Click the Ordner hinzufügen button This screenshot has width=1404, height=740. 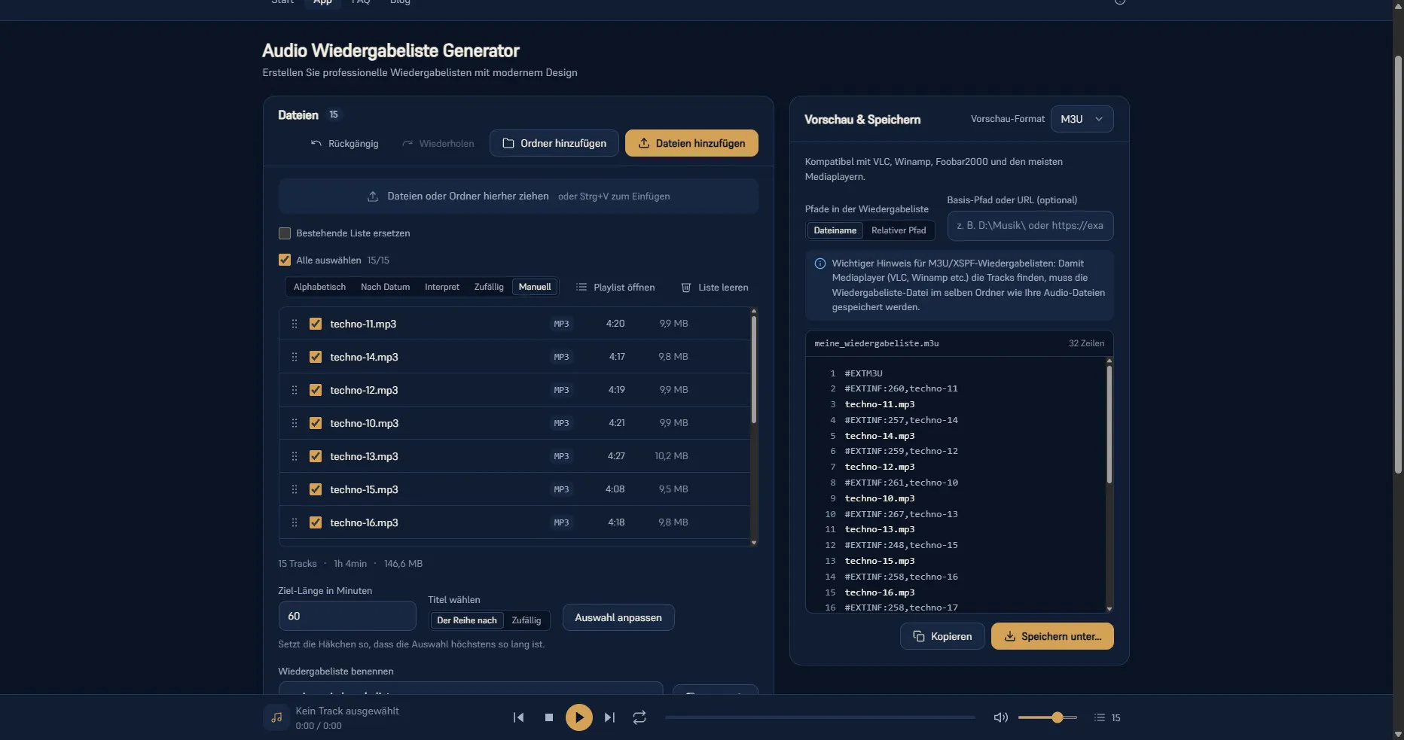pyautogui.click(x=554, y=143)
